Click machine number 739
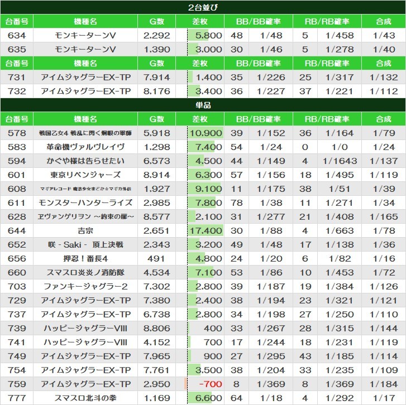 coord(17,329)
